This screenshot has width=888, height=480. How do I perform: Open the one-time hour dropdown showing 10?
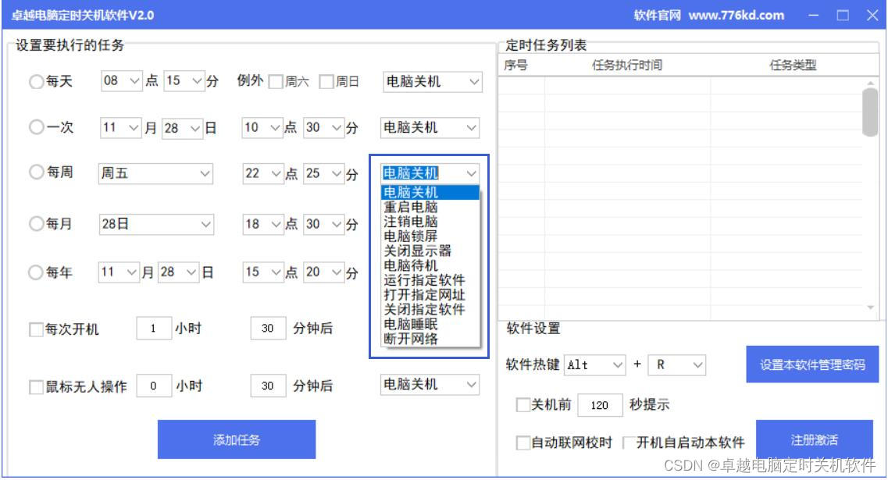click(x=262, y=128)
